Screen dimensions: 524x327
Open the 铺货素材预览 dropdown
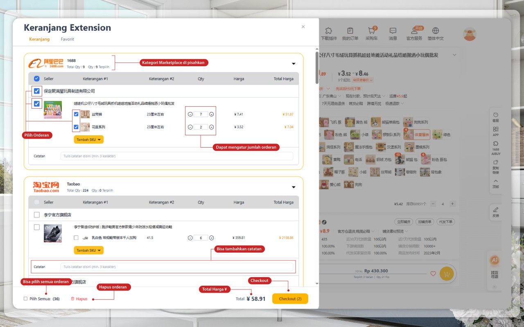396,231
